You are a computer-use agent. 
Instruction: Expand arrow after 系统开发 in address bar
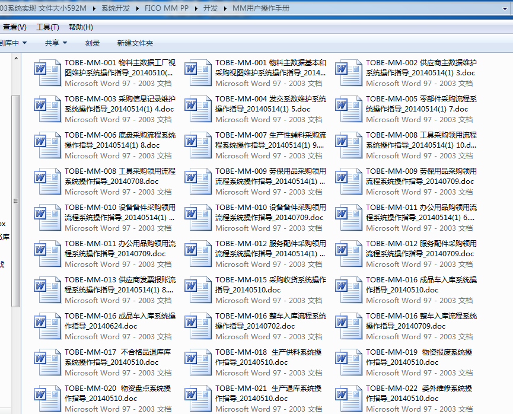click(138, 8)
